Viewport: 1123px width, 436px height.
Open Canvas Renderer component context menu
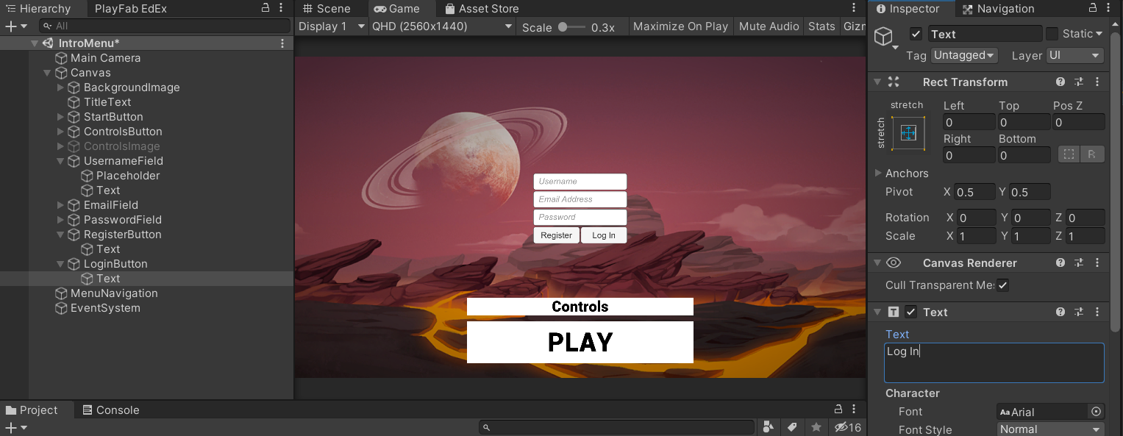1097,263
